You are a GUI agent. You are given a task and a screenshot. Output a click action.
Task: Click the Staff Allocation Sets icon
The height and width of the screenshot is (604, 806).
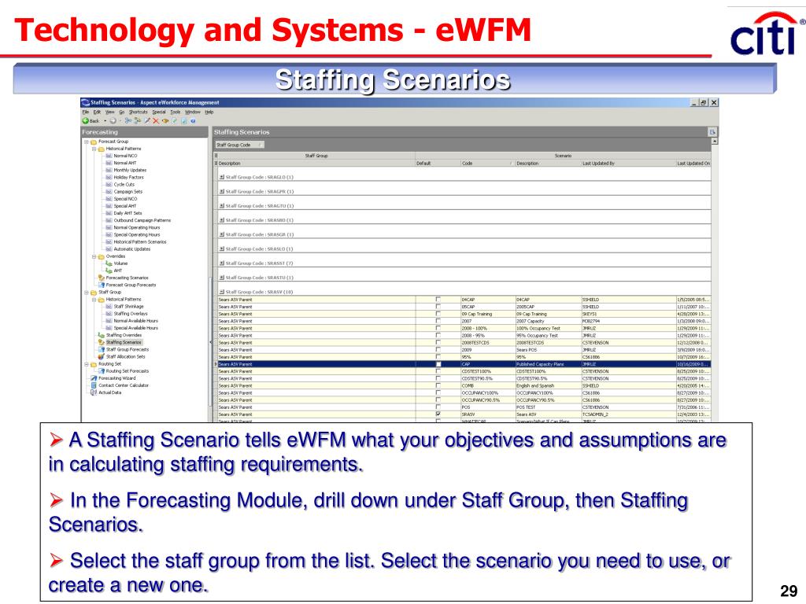[x=102, y=356]
